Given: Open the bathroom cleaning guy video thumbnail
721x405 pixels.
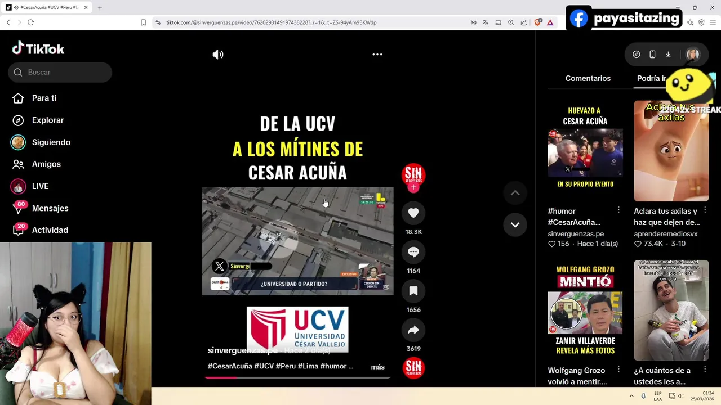Looking at the screenshot, I should click(x=671, y=310).
